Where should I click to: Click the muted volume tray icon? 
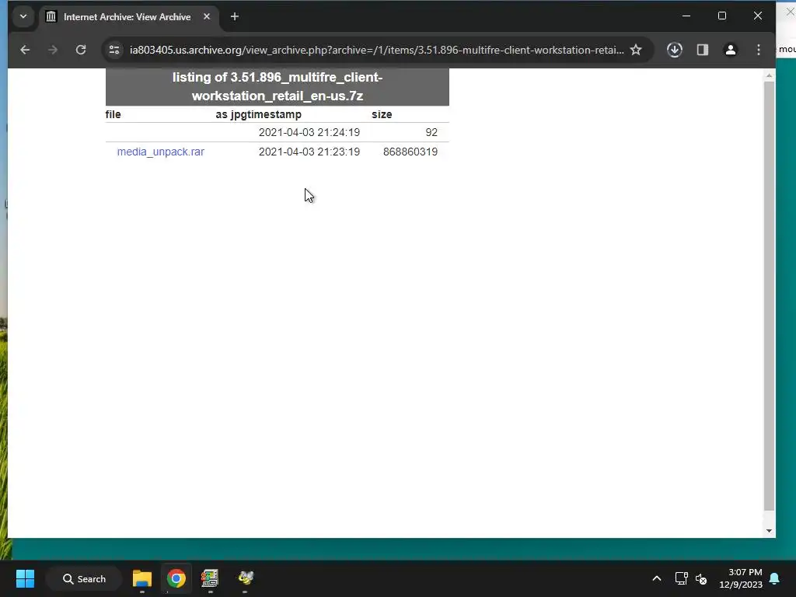point(701,578)
